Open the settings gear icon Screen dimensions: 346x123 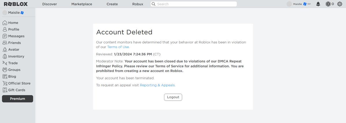[339, 4]
